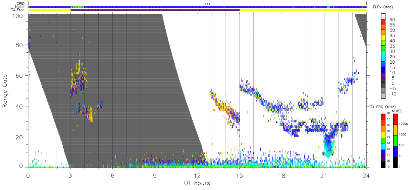Click the CPID value 151
The image size is (412, 190).
207,4
